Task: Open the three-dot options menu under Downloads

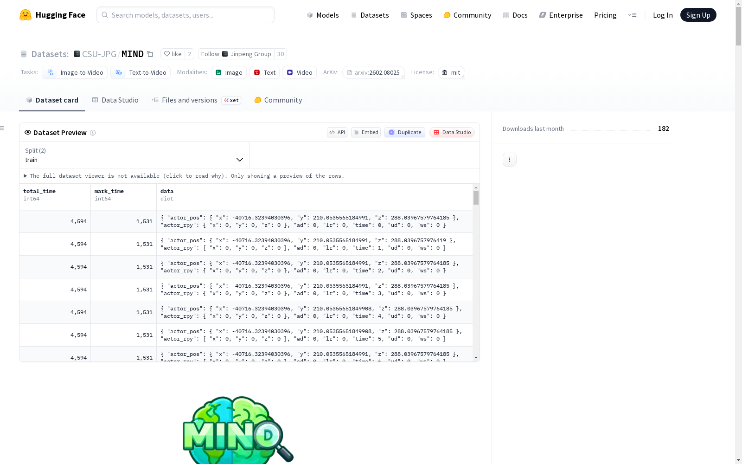Action: [x=510, y=160]
